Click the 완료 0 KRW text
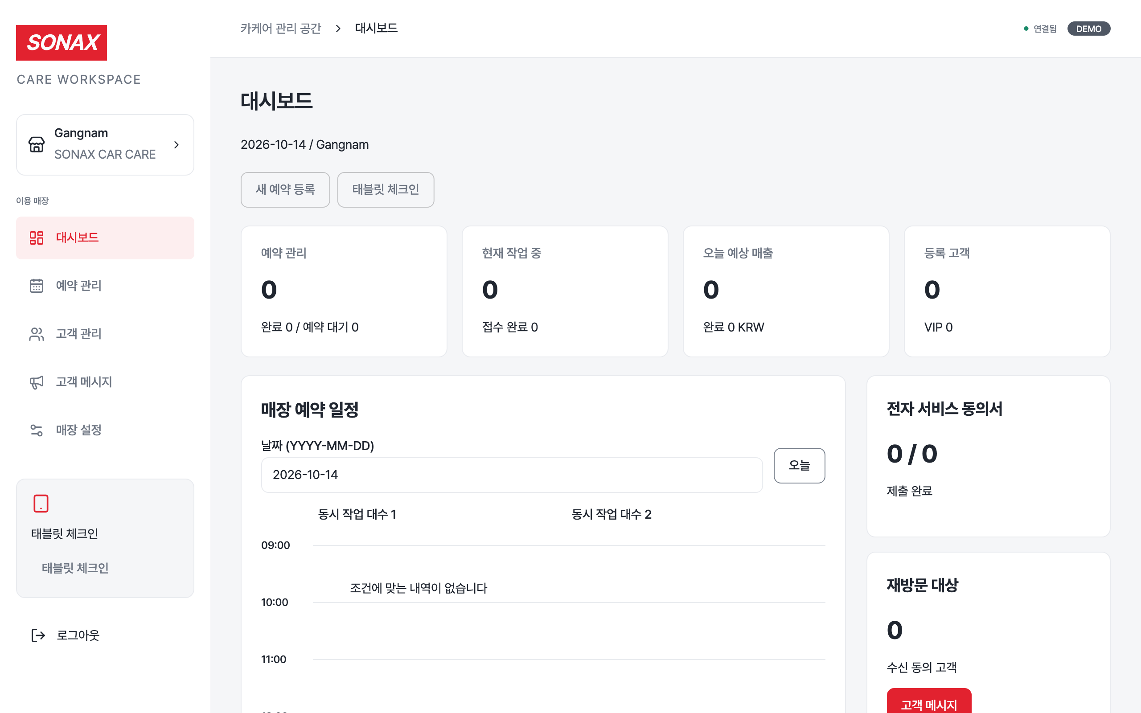This screenshot has width=1141, height=713. (x=733, y=327)
